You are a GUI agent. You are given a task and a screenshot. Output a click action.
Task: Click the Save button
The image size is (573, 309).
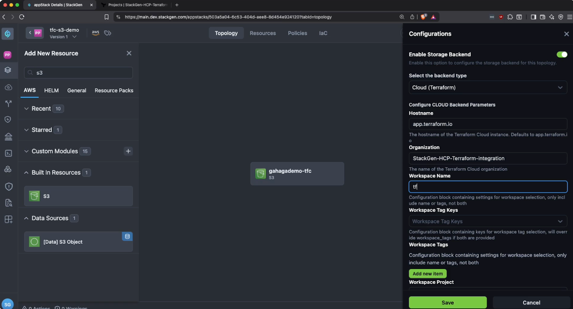[447, 303]
